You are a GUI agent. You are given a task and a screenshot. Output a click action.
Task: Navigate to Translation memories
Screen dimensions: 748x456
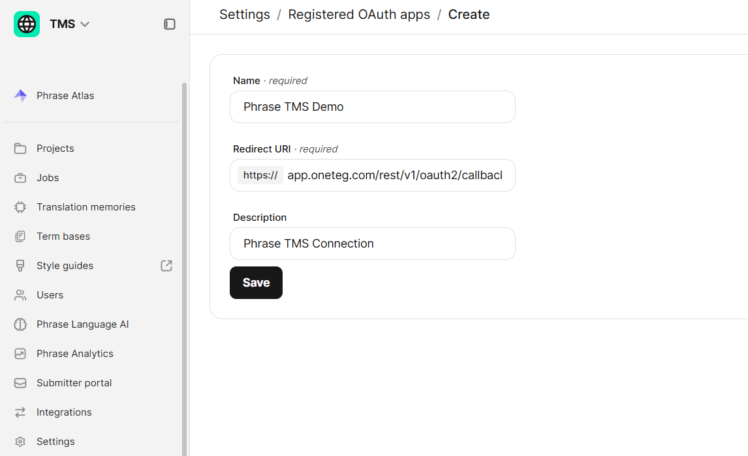[86, 207]
